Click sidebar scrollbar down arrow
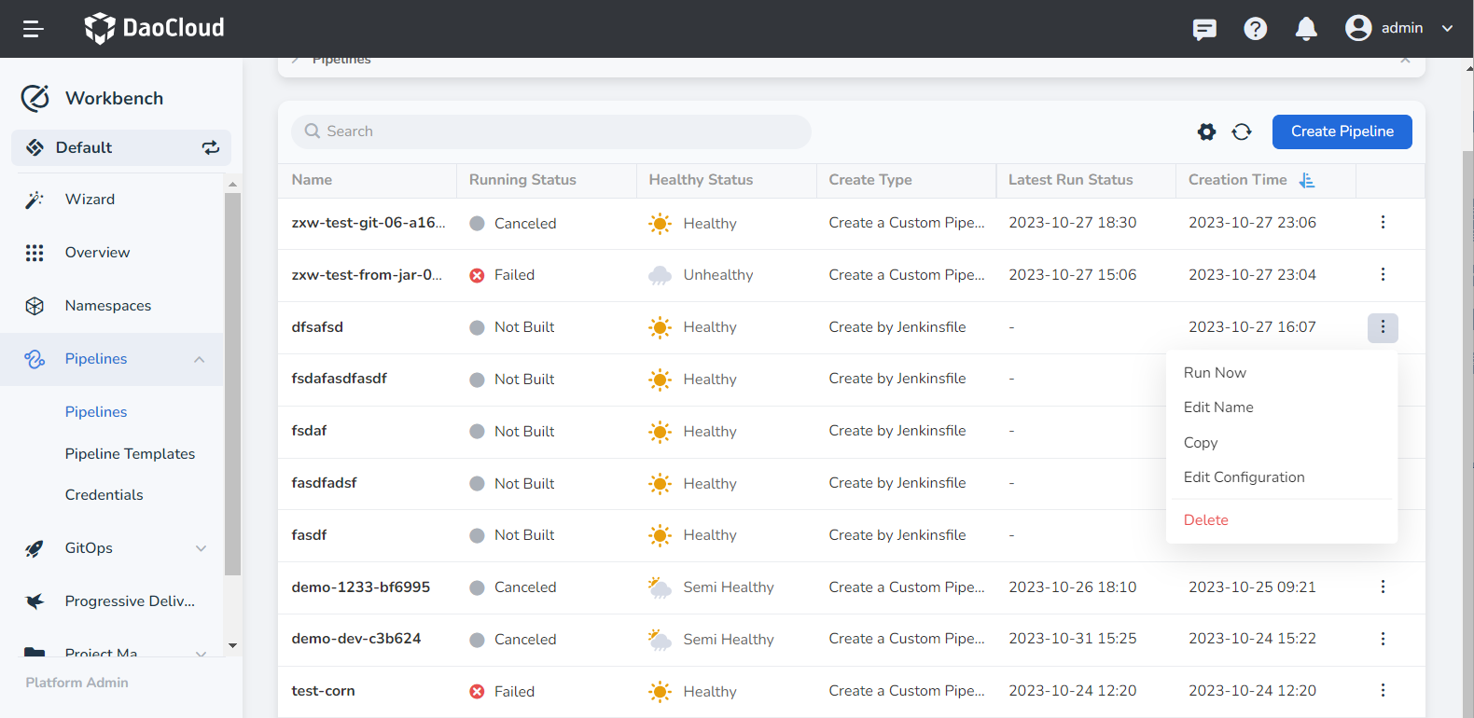Screen dimensions: 1474x718 point(232,645)
